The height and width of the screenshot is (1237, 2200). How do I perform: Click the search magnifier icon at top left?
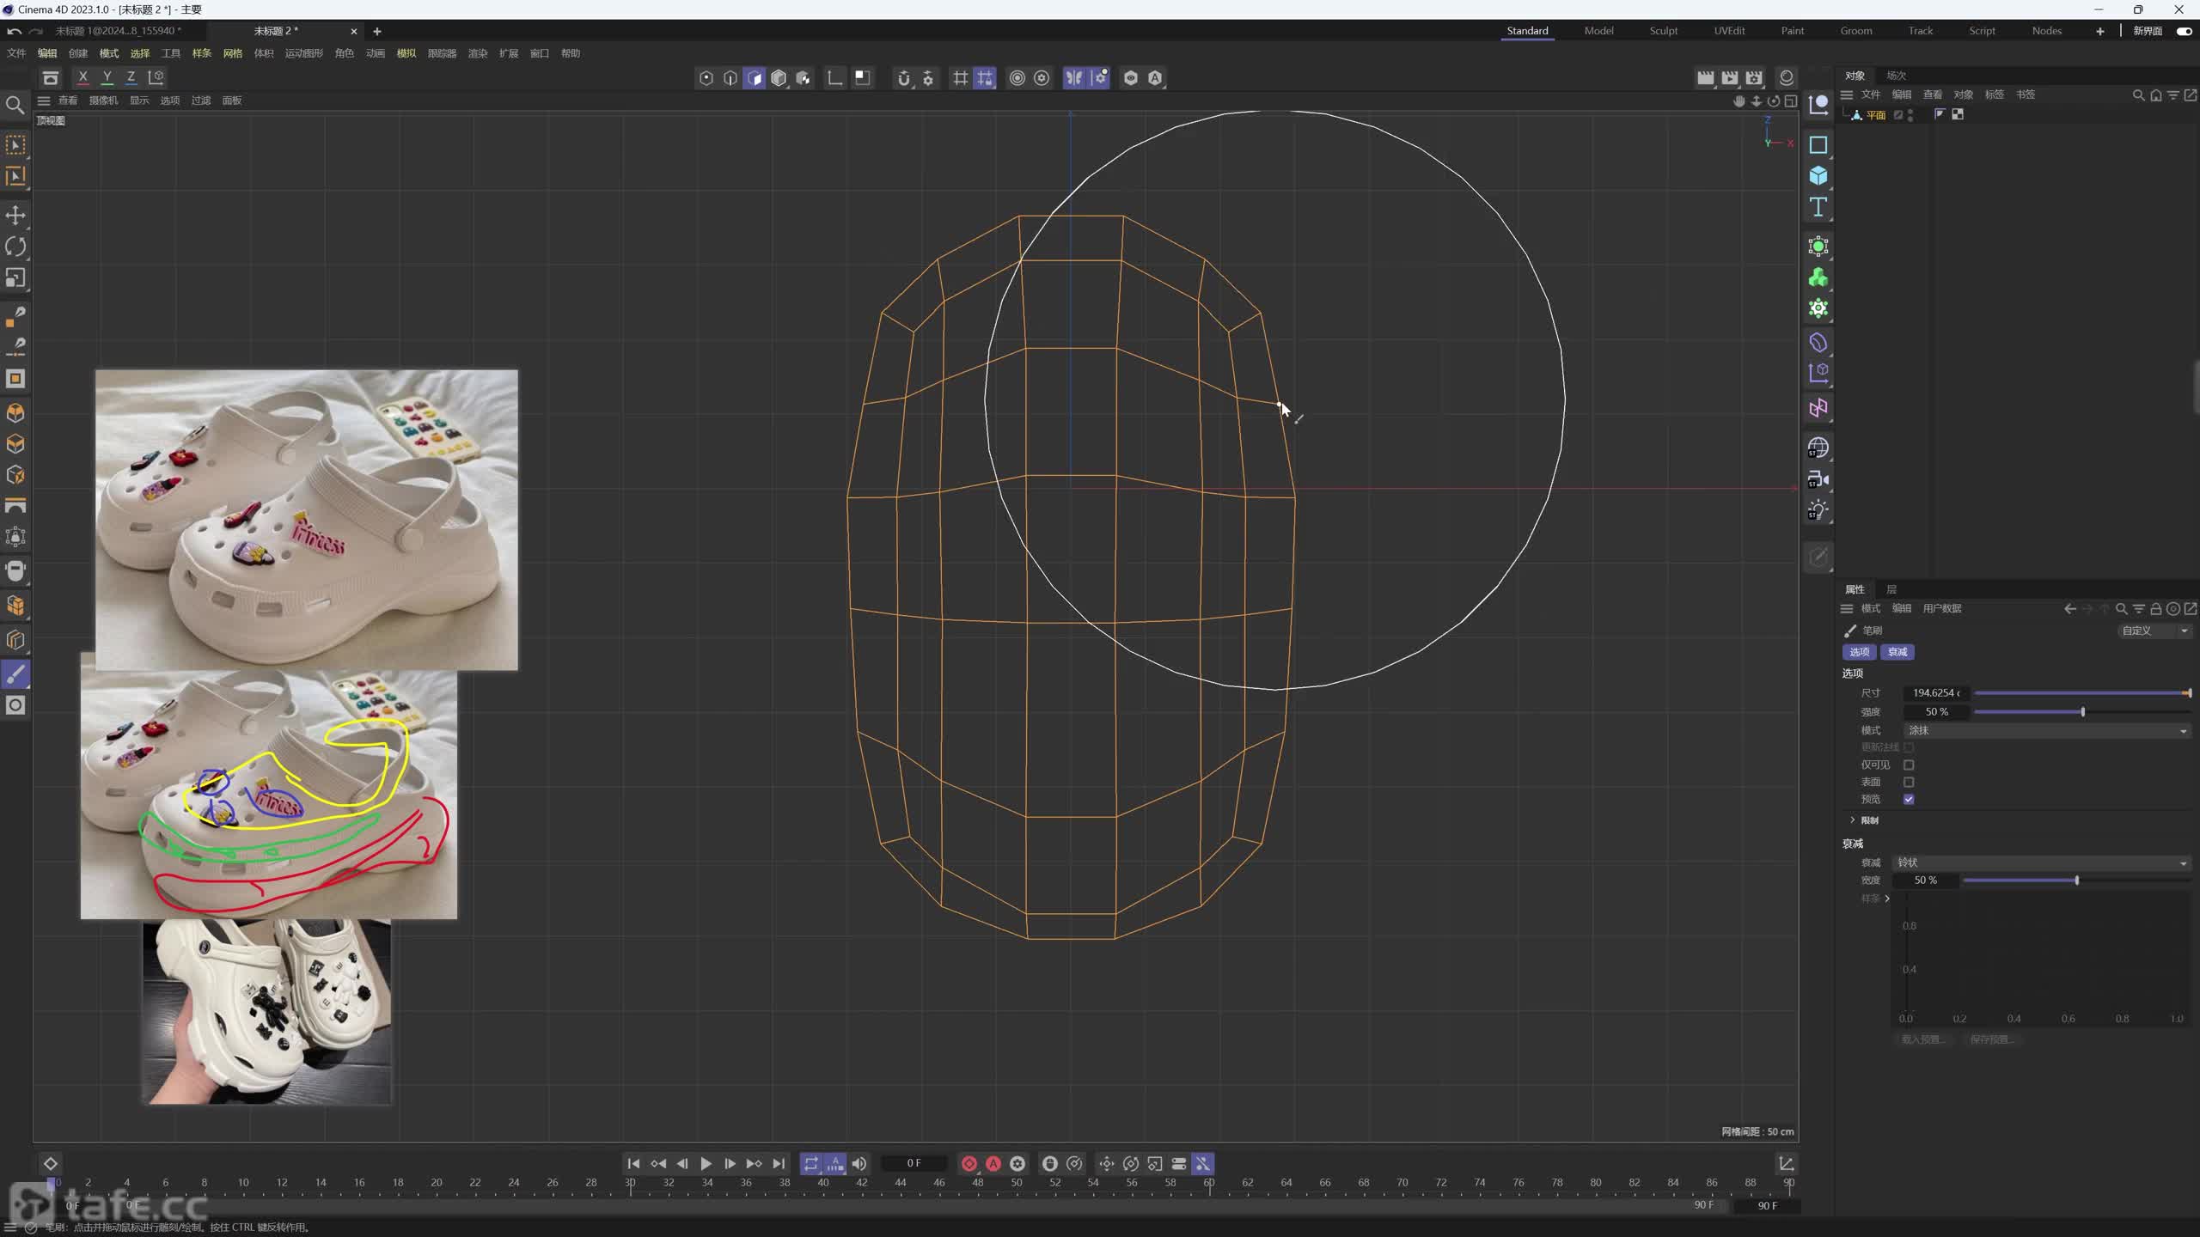point(15,105)
